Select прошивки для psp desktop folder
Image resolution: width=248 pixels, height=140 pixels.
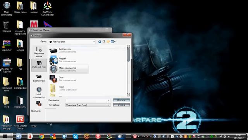[x=7, y=122]
